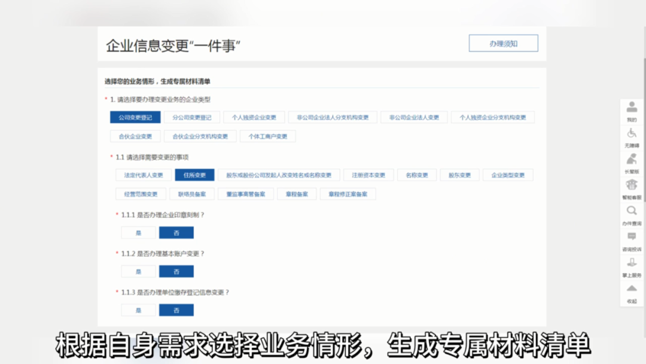This screenshot has height=364, width=646.
Task: Toggle 联络员备案 item
Action: tap(191, 194)
